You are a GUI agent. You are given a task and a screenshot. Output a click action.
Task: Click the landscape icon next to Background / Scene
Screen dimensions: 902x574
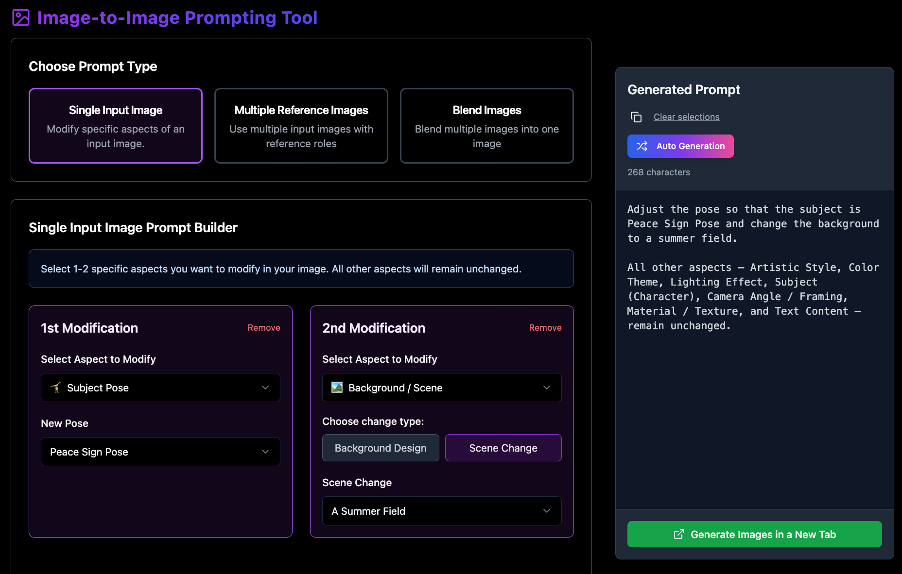(x=337, y=387)
